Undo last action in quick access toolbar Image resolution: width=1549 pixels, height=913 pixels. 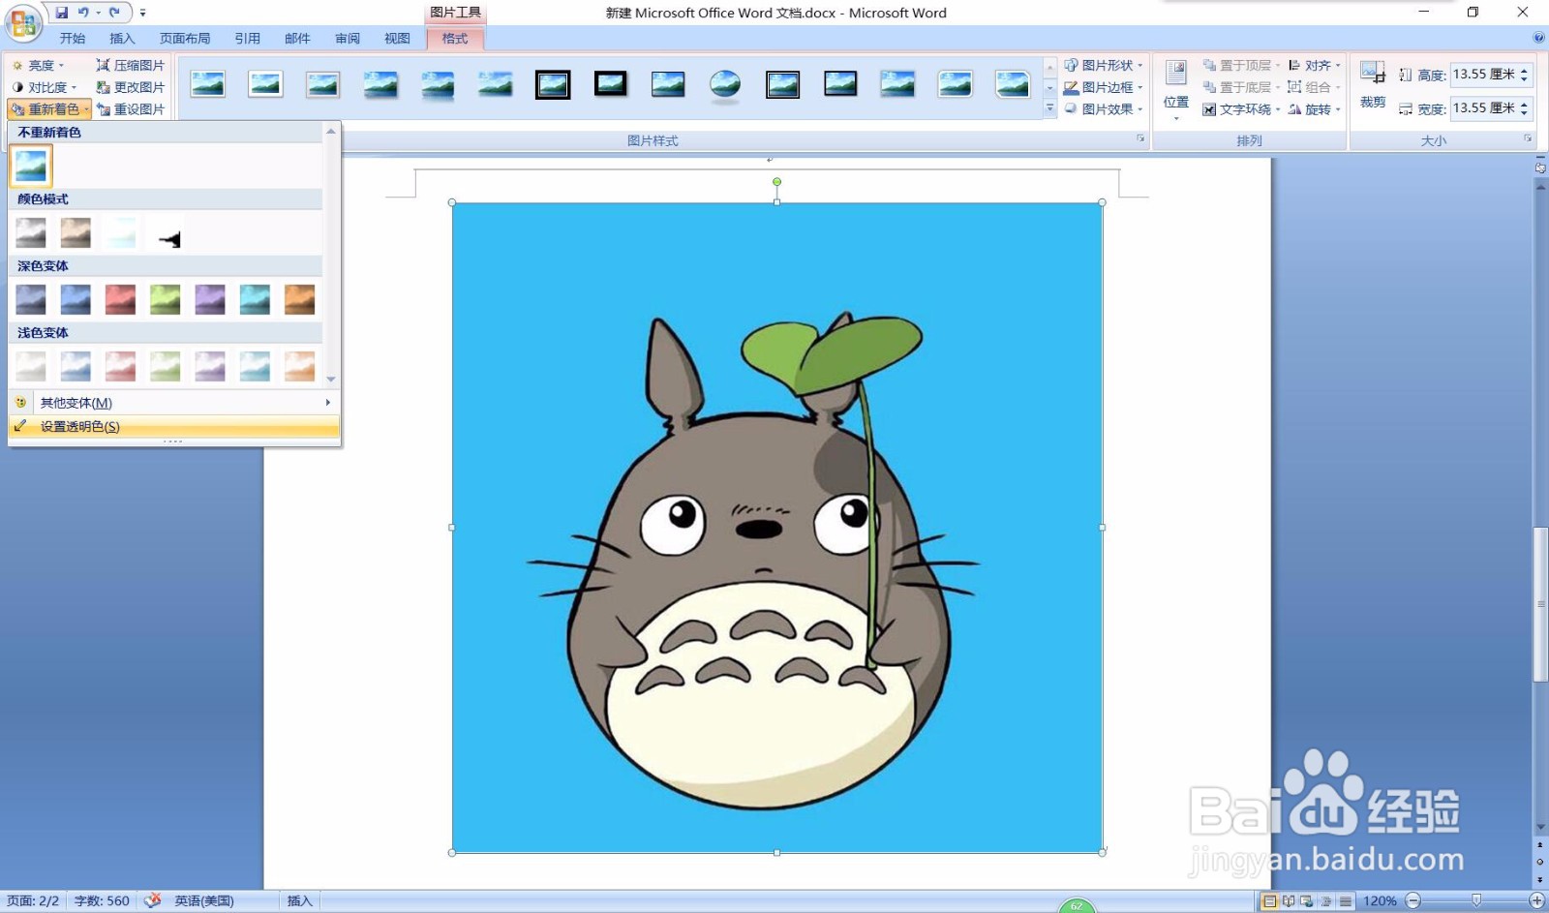[84, 13]
